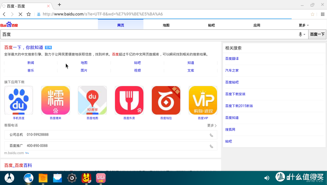The image size is (327, 185).
Task: Open the 图片 sublink
Action: pyautogui.click(x=84, y=70)
